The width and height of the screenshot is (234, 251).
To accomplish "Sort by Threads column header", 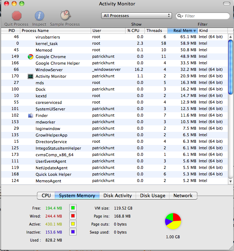I will (156, 31).
